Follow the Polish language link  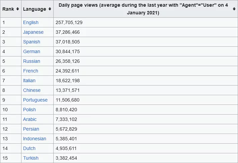pos(29,110)
